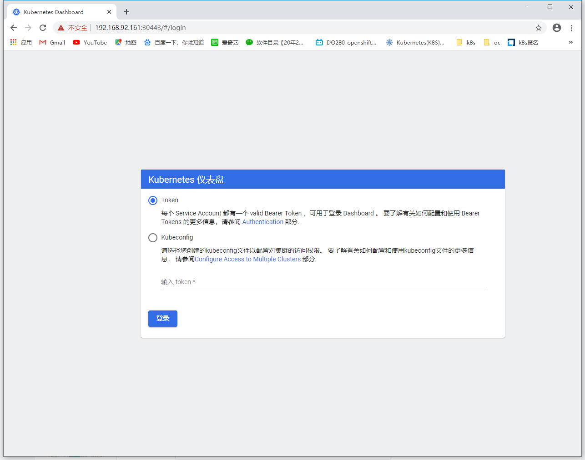
Task: Open the 百度一下 bookmark
Action: click(174, 42)
